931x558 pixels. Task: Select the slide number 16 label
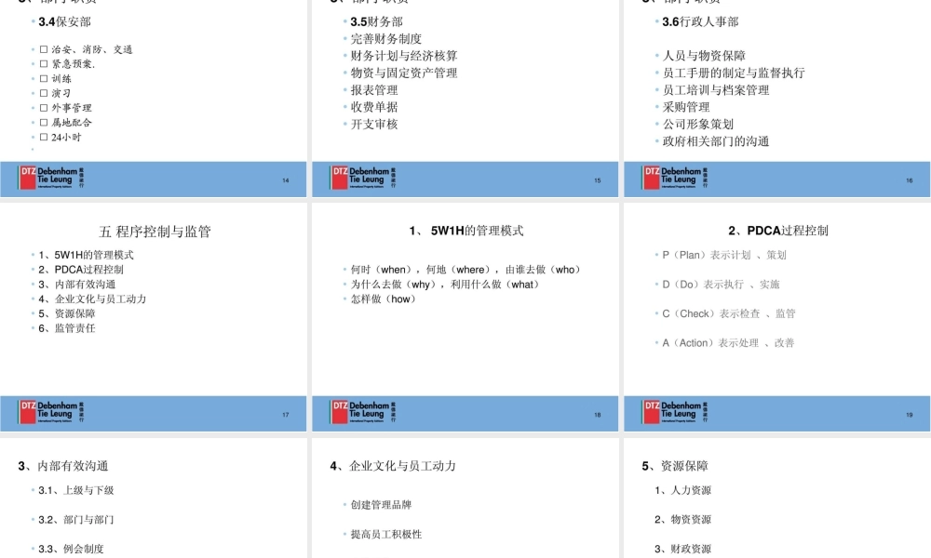[909, 180]
